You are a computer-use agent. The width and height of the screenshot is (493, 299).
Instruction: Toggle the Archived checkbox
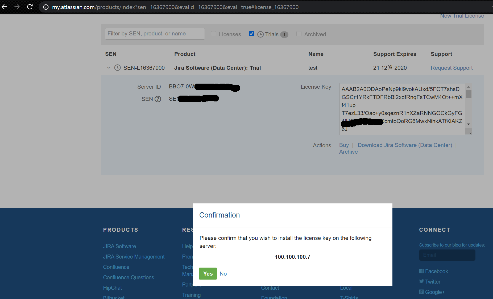pos(299,34)
